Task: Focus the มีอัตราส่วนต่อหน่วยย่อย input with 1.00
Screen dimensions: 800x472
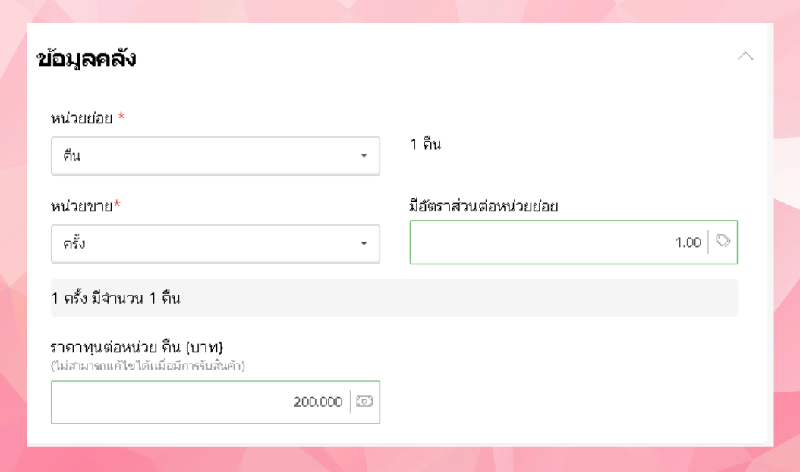Action: (x=558, y=242)
